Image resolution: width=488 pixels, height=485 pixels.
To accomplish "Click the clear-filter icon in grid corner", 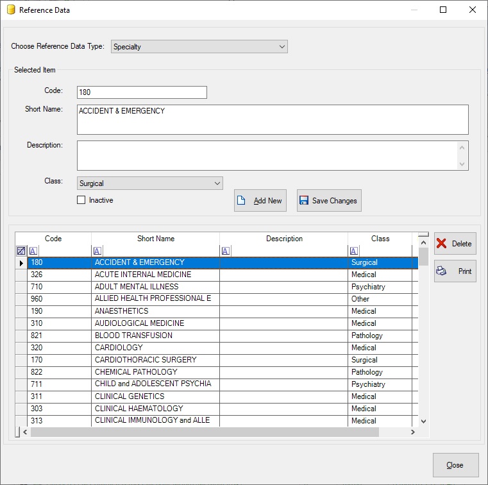I will 21,251.
